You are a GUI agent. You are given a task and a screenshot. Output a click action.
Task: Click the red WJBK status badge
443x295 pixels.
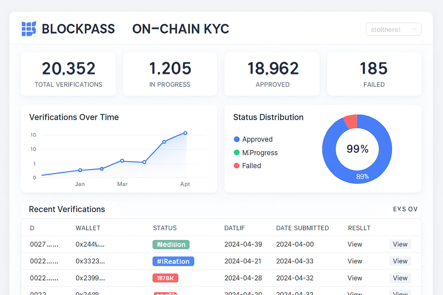[165, 278]
